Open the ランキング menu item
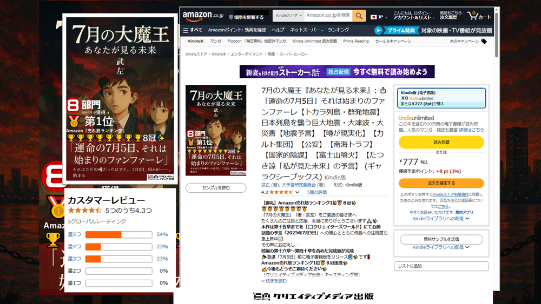 (338, 30)
